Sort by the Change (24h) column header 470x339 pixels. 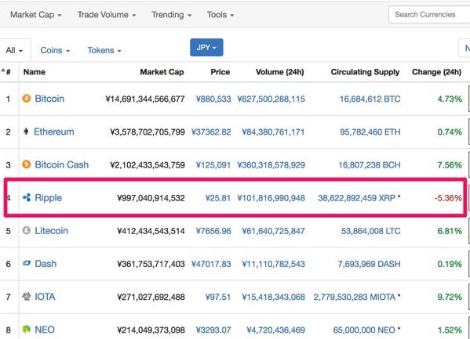tap(436, 72)
